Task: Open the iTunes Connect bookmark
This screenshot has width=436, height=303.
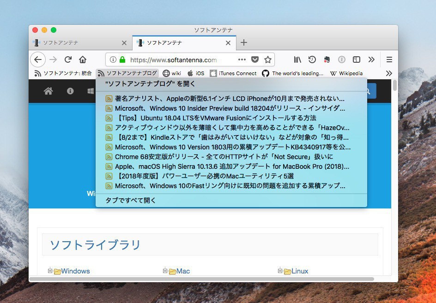Action: coord(233,73)
